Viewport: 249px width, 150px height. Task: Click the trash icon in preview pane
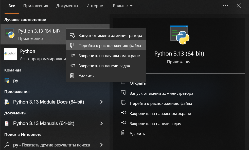(123, 133)
